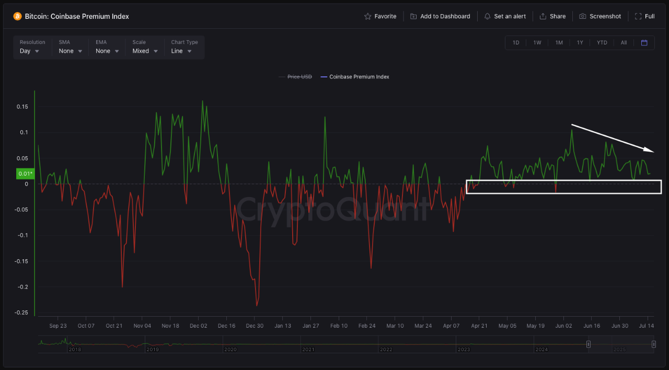669x370 pixels.
Task: Toggle the Coinbase Premium Index legend series
Action: [355, 77]
